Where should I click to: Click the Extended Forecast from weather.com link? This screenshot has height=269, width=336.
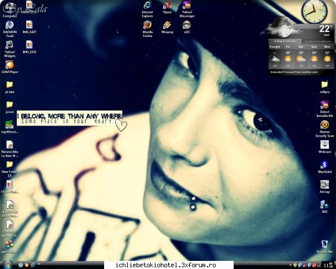pos(294,72)
